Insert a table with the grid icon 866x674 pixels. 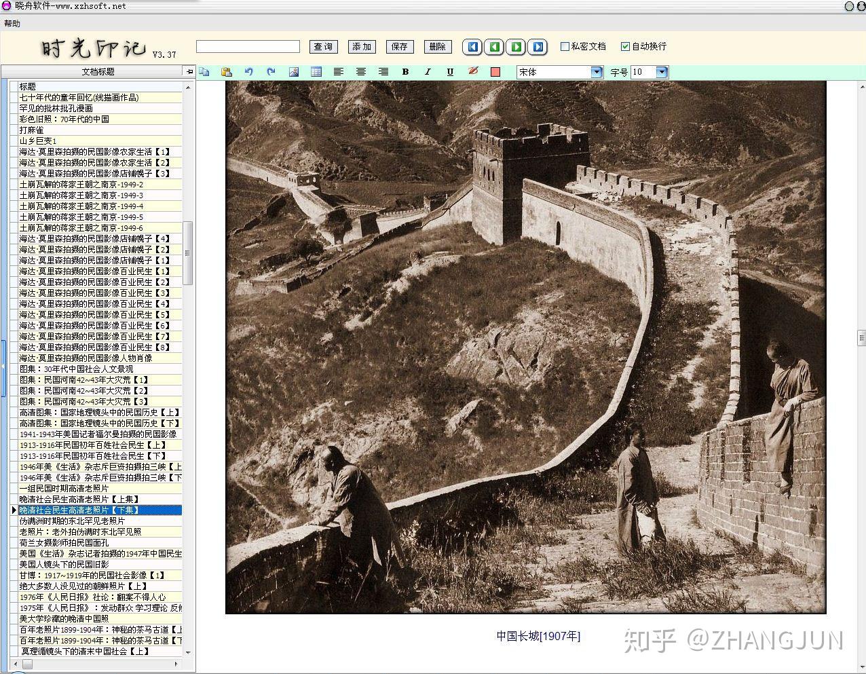coord(316,72)
